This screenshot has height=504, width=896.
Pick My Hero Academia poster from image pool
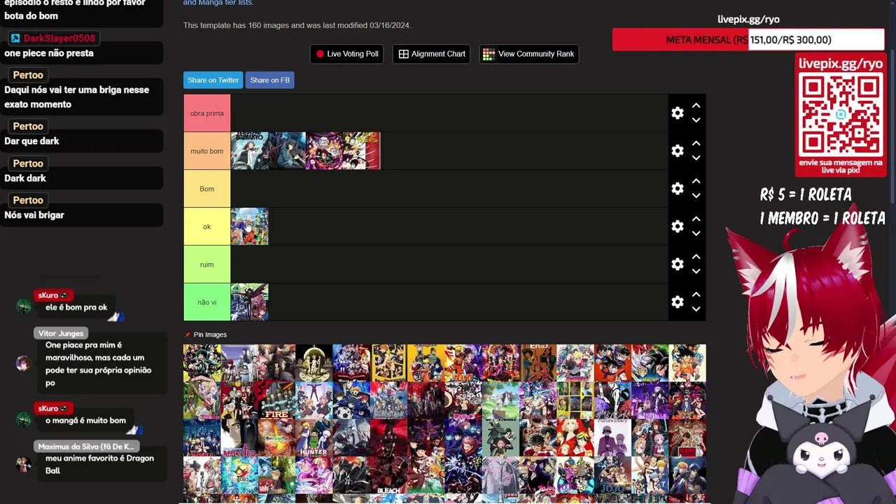point(202,363)
